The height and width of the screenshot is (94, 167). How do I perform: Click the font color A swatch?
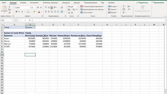point(39,11)
